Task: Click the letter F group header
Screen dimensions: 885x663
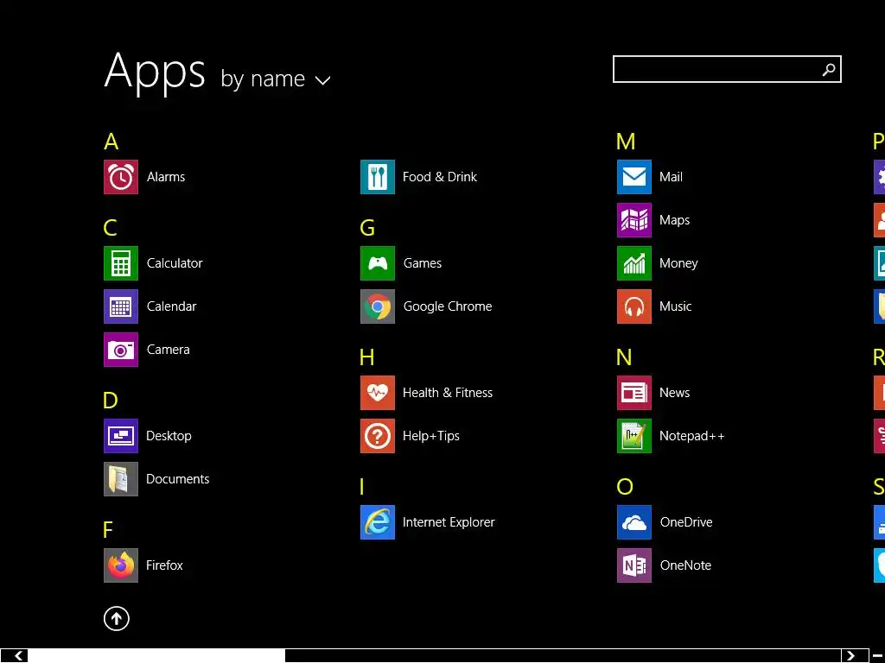Action: point(108,531)
